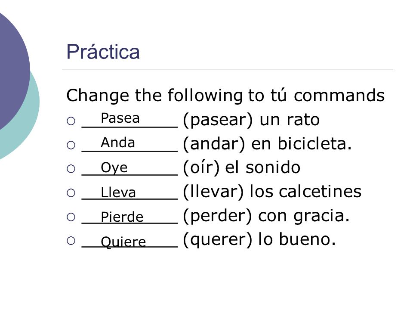413x310 pixels.
Task: Click the answer word Oye
Action: point(114,167)
